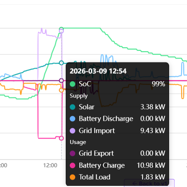187x187 pixels.
Task: Click the '10.98 kW' Battery Charge value
Action: 151,165
